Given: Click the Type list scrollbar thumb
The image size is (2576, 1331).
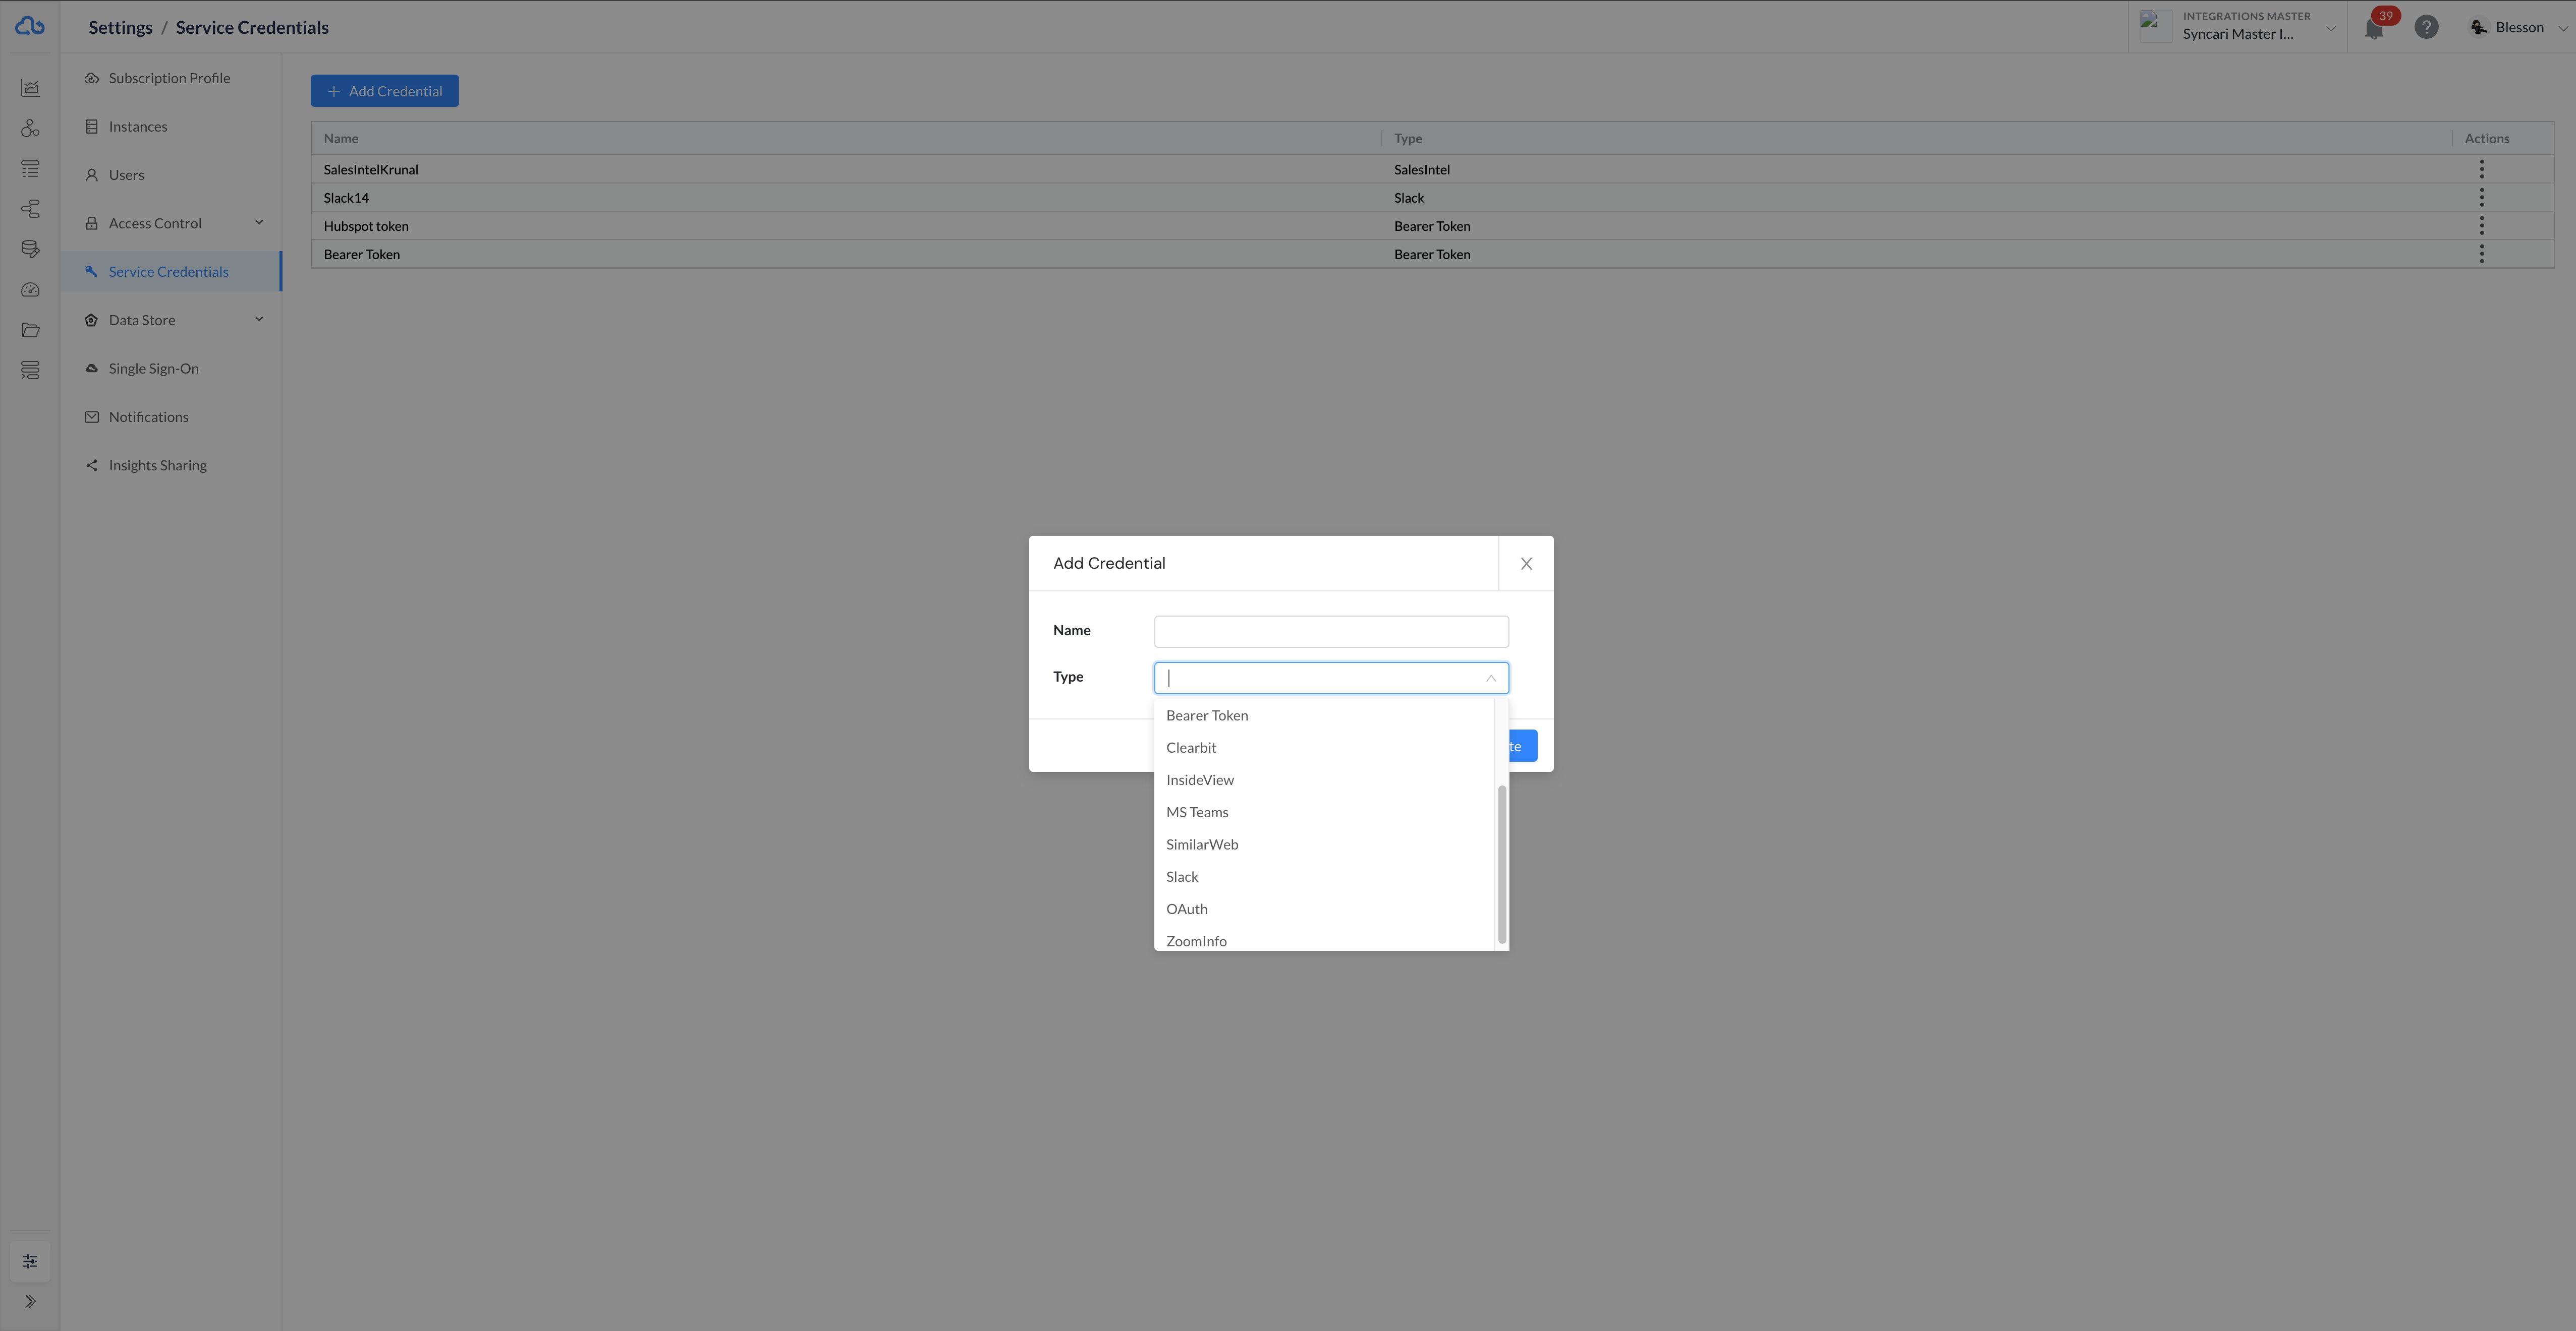Looking at the screenshot, I should point(1501,864).
